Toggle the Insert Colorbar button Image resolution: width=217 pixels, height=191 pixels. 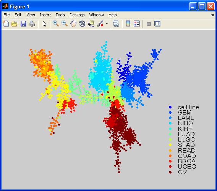[128, 24]
